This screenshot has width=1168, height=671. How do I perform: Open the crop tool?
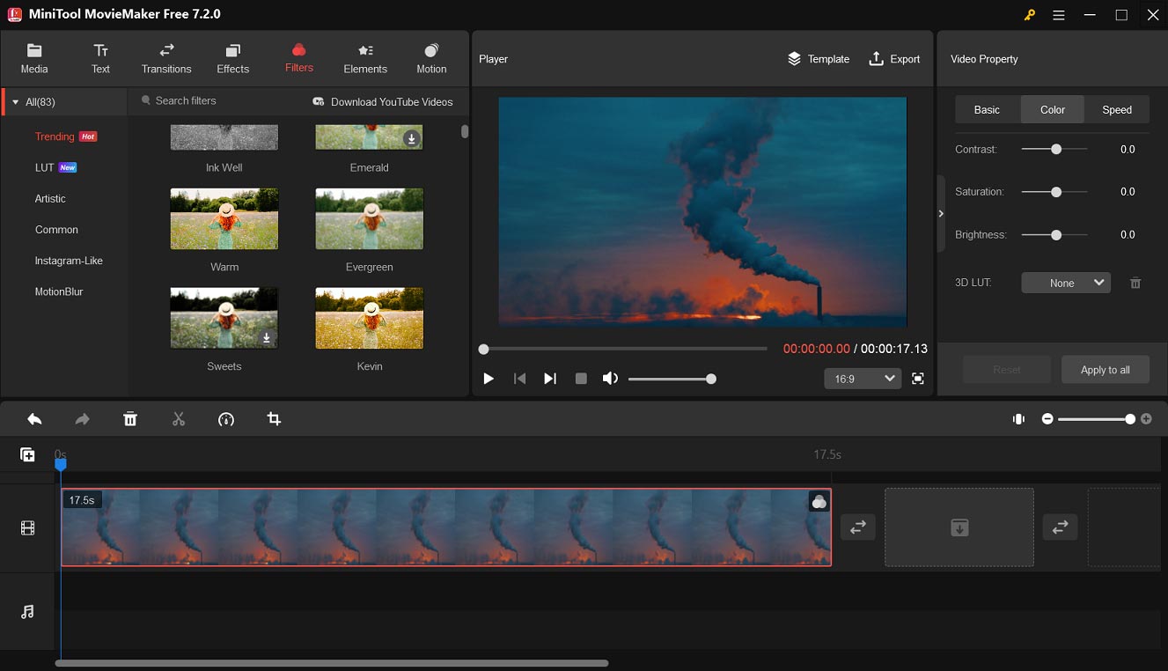coord(274,419)
